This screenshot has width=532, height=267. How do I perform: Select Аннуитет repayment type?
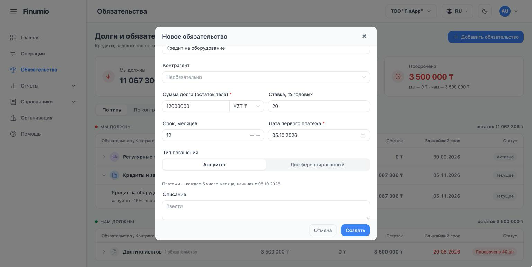coord(214,165)
